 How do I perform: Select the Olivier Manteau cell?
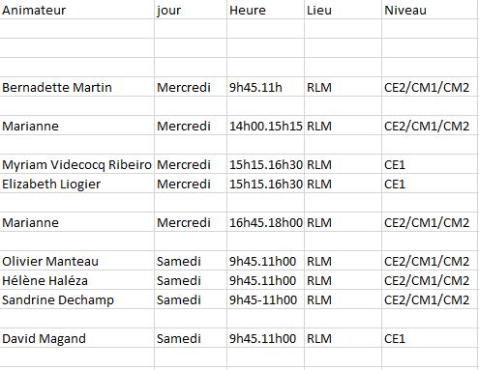pyautogui.click(x=77, y=261)
